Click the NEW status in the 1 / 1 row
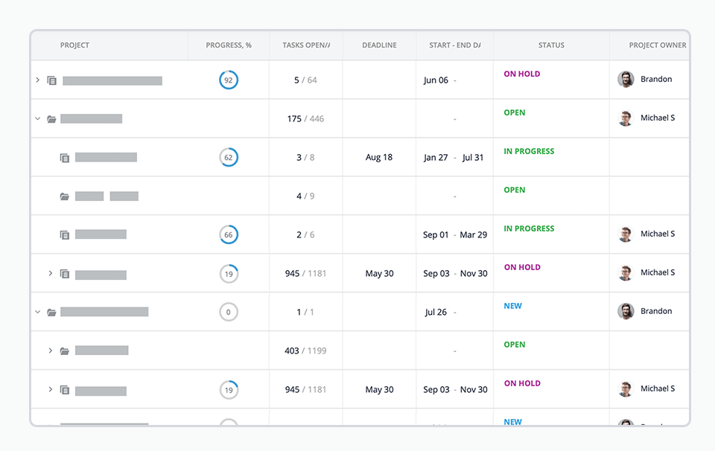 click(x=512, y=306)
